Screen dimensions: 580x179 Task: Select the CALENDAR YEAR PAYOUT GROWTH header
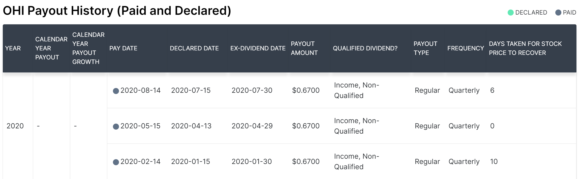click(x=88, y=48)
